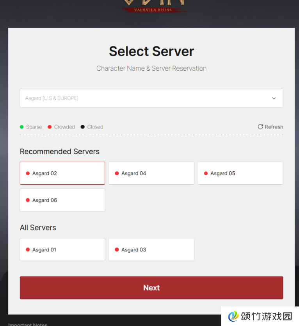The image size is (299, 326).
Task: Click the Select Server title
Action: tap(151, 51)
